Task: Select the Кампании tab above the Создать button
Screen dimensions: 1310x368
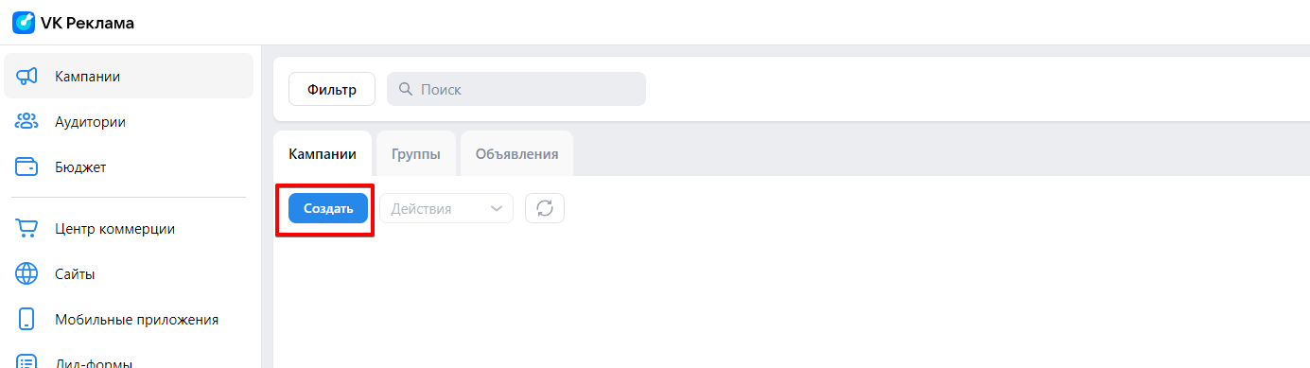Action: point(323,153)
